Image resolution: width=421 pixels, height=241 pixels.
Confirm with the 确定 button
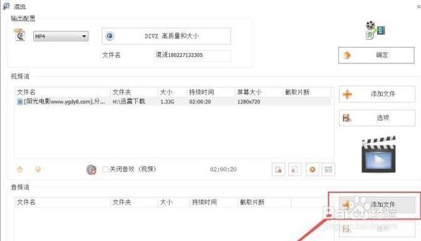[x=376, y=55]
